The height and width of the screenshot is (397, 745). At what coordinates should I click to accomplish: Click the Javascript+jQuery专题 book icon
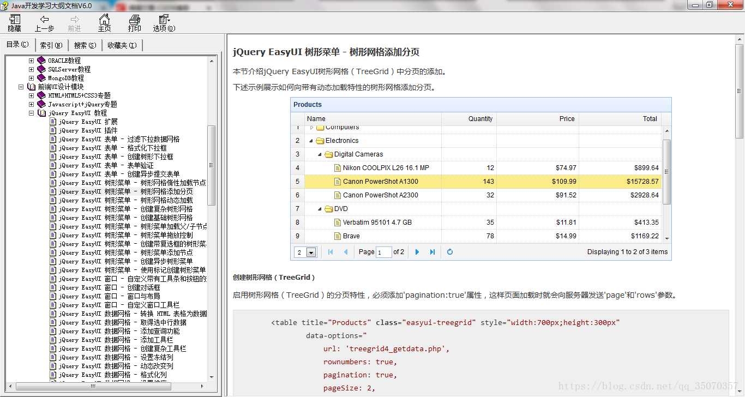pos(41,104)
